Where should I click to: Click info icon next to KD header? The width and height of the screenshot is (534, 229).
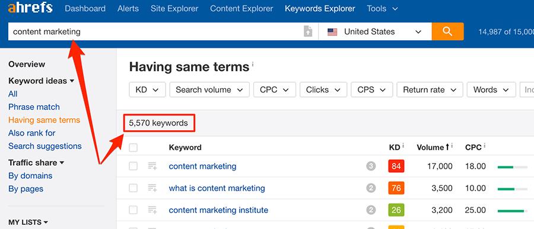(403, 146)
